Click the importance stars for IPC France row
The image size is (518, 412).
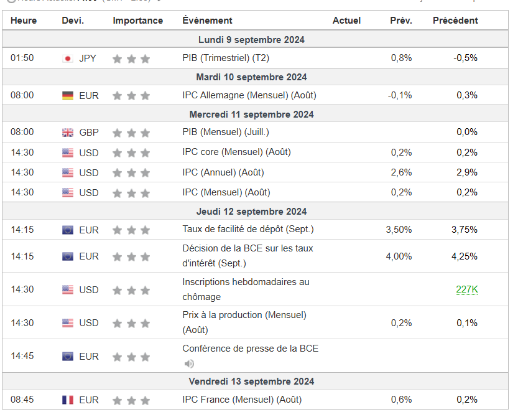[131, 400]
